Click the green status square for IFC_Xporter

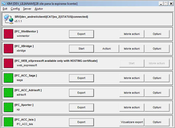click(8, 107)
